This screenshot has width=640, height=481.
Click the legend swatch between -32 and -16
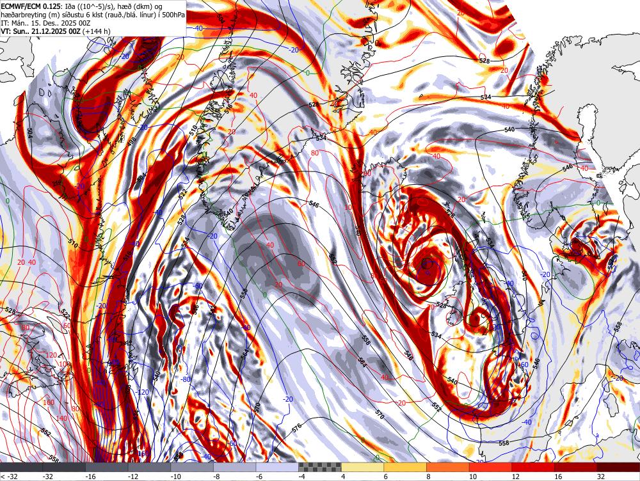click(64, 467)
